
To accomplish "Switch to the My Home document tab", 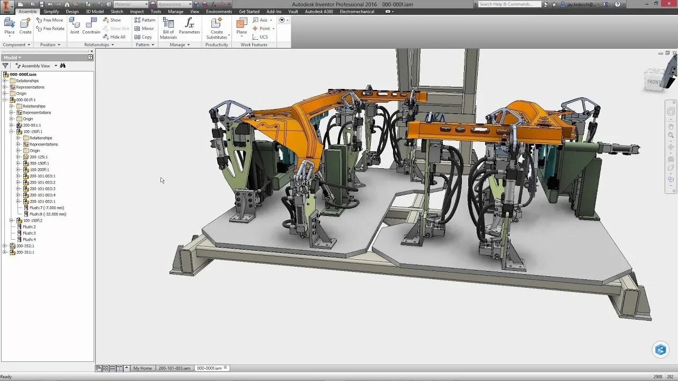I will [142, 368].
